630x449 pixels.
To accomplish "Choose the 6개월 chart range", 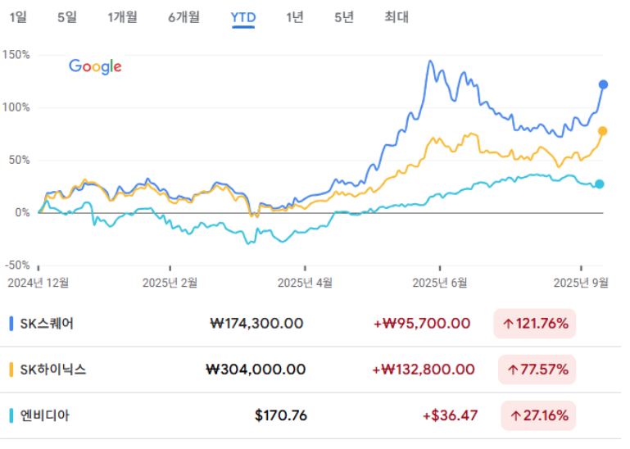I will (184, 17).
